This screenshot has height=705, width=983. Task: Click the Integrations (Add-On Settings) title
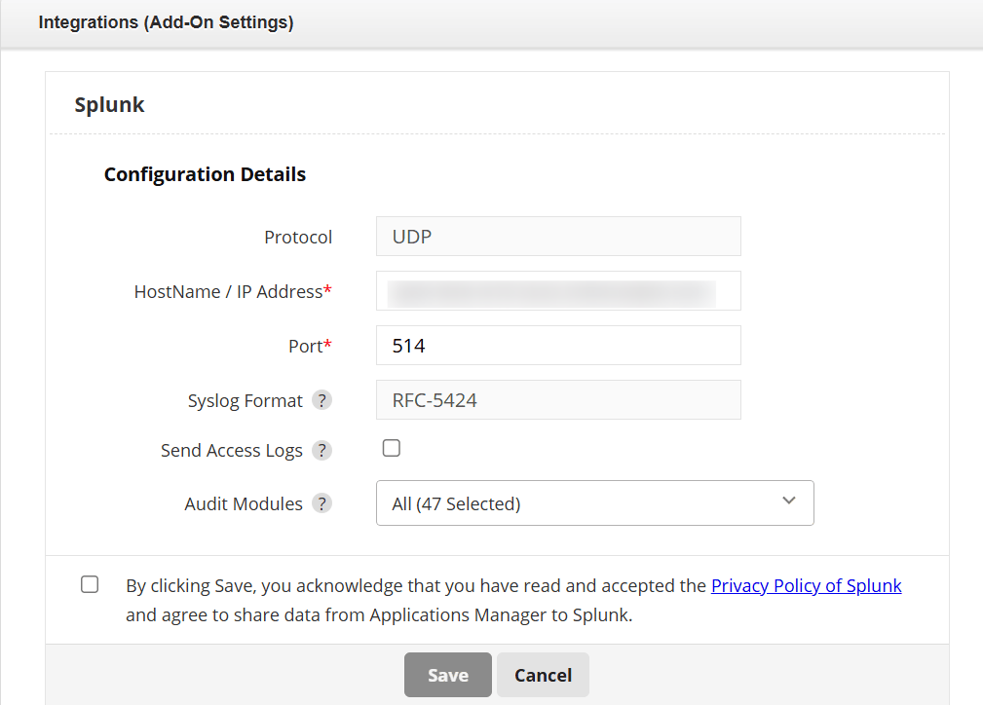165,21
